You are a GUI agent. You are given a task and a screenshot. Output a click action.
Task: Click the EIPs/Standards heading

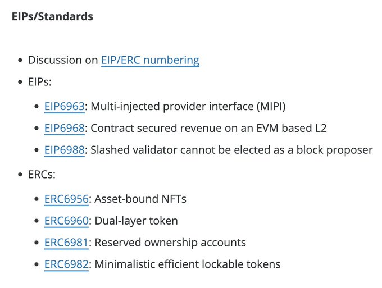tap(52, 16)
